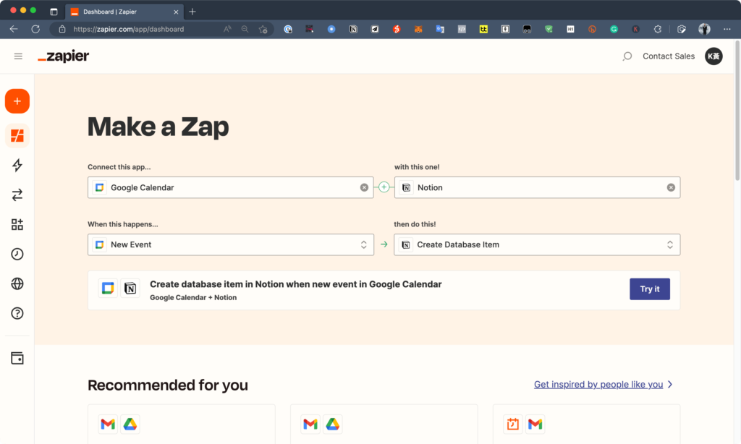Screen dimensions: 741x444
Task: Click the Try it button
Action: (x=649, y=289)
